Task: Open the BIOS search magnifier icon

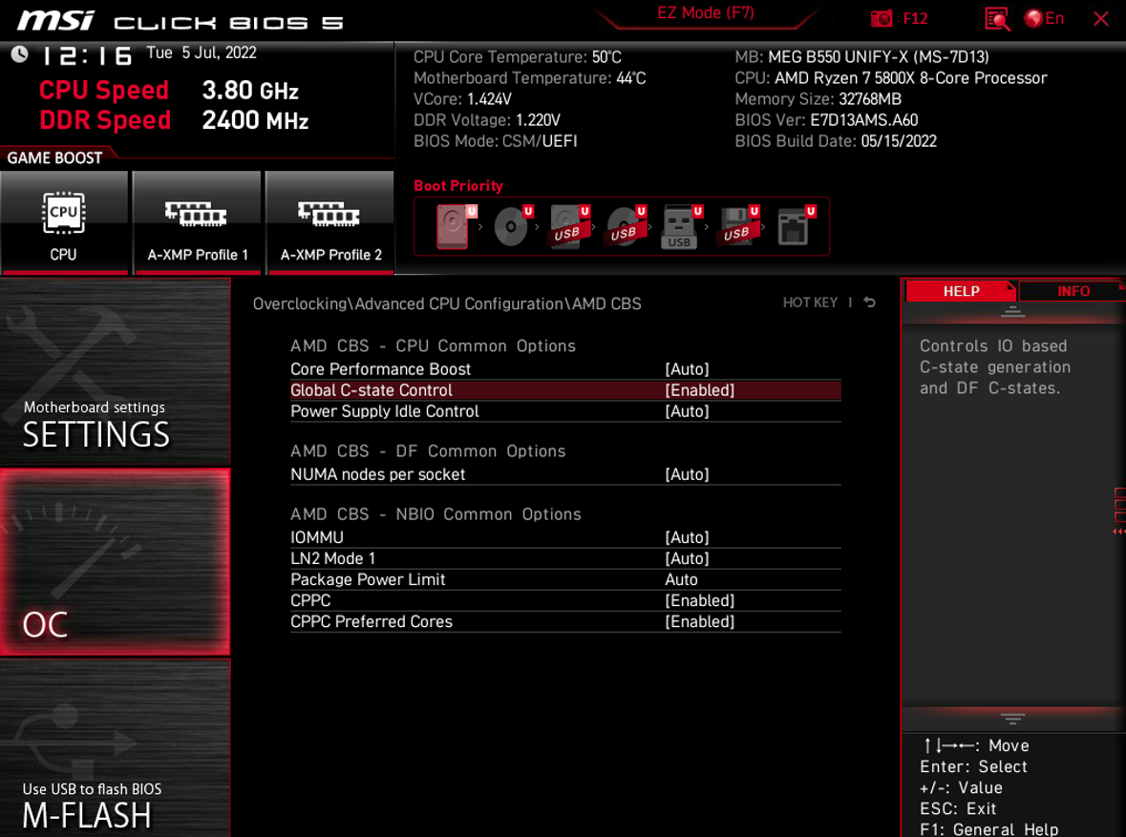Action: point(997,19)
